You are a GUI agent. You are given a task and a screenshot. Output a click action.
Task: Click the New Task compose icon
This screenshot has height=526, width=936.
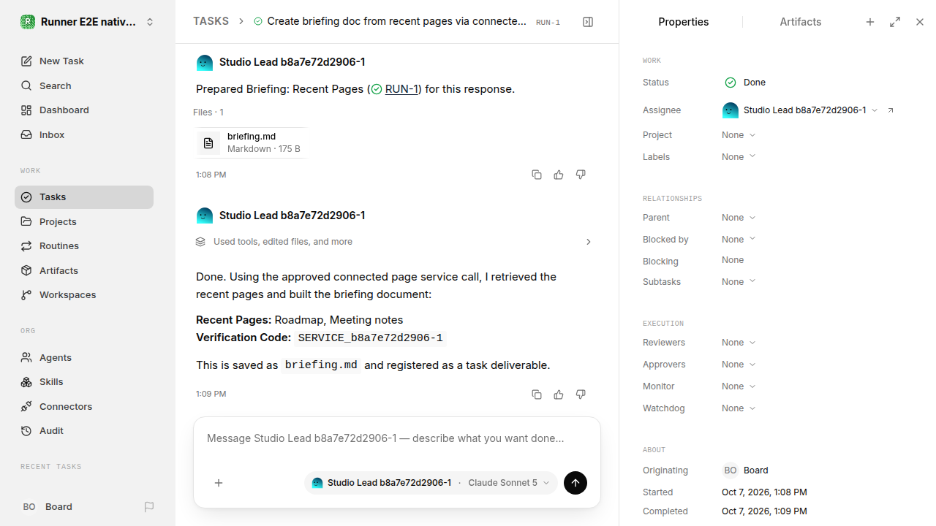pyautogui.click(x=26, y=61)
